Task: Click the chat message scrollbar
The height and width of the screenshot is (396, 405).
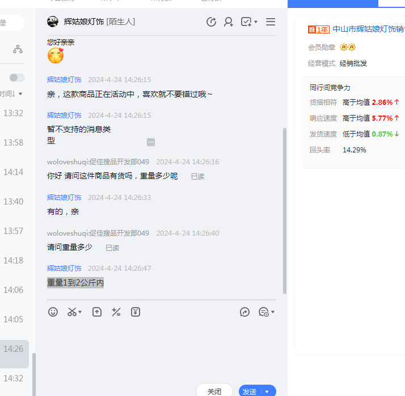Action: pos(285,211)
